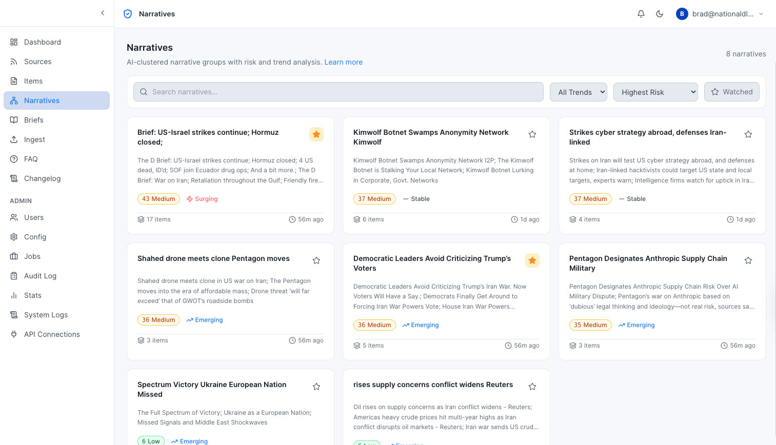Open the Audit Log page
776x445 pixels.
tap(40, 276)
